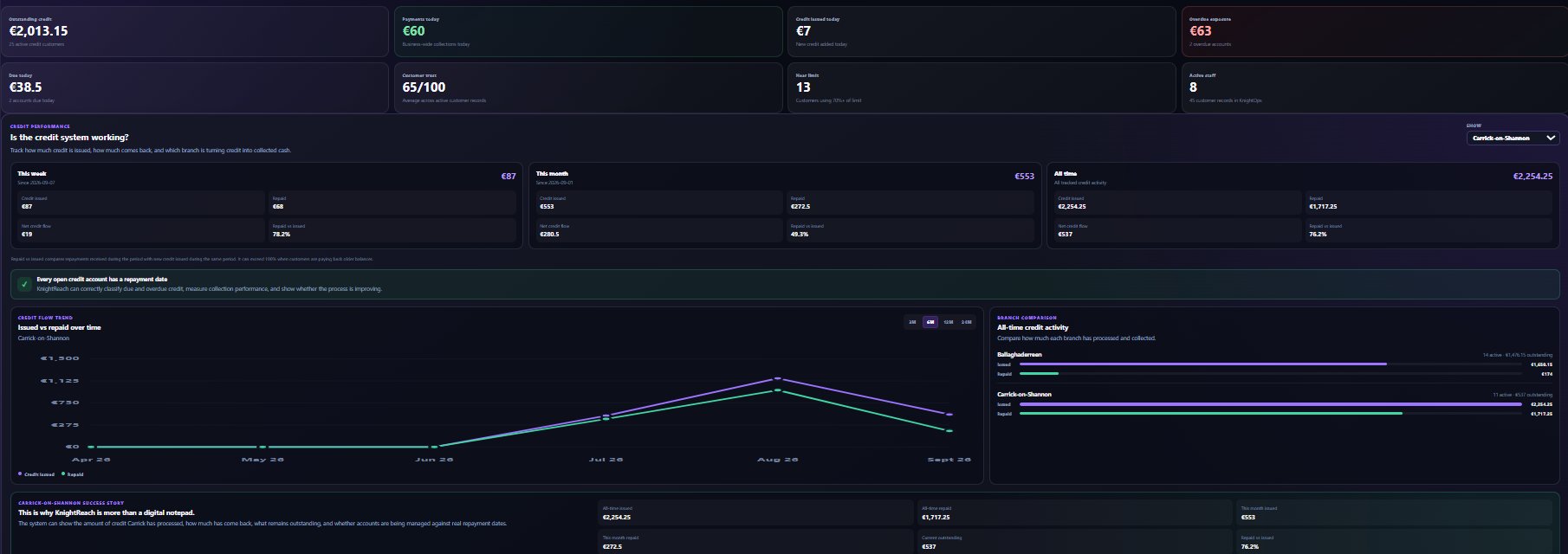The height and width of the screenshot is (554, 1568).
Task: Click "Every open credit account has a repayment date"
Action: pos(102,280)
